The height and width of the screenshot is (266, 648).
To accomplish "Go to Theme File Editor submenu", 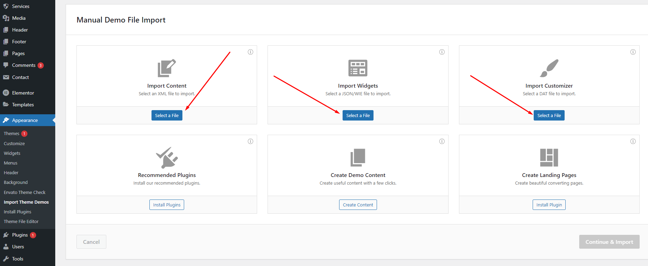I will 21,221.
